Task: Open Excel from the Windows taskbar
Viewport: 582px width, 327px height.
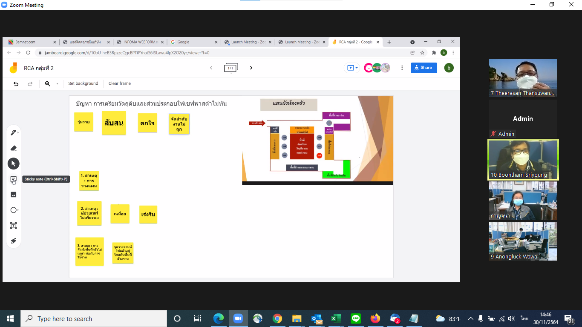Action: 336,318
